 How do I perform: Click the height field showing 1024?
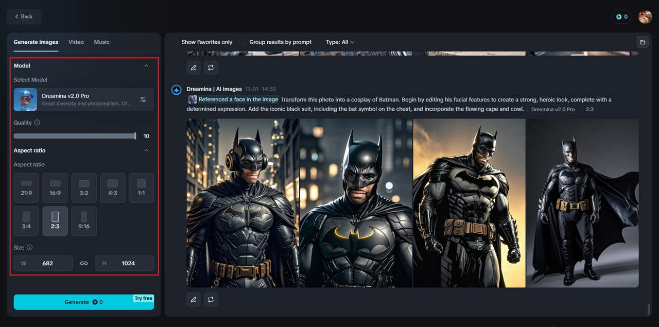[125, 263]
